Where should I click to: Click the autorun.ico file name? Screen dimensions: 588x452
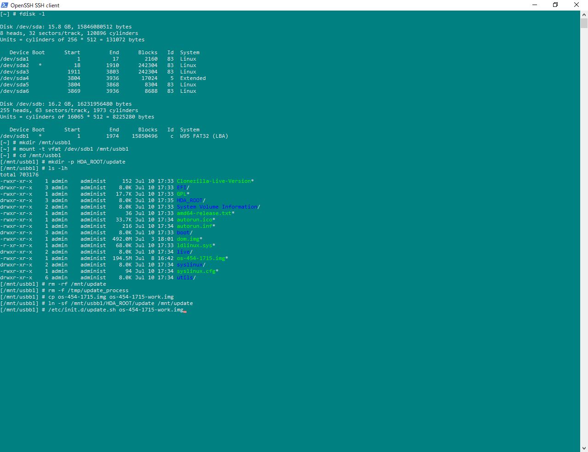click(194, 220)
